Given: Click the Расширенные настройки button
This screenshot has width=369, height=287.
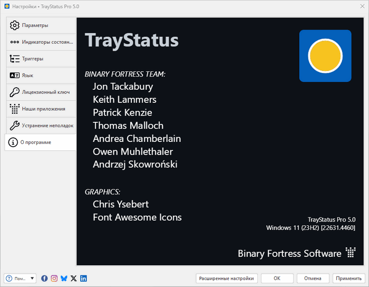Looking at the screenshot, I should pyautogui.click(x=226, y=278).
